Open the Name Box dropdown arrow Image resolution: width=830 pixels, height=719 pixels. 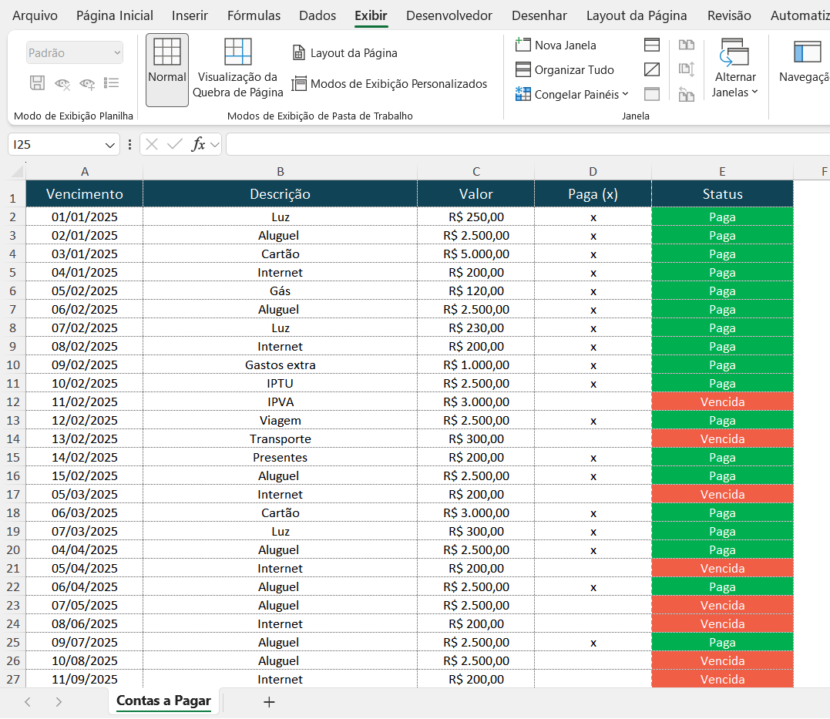(109, 143)
